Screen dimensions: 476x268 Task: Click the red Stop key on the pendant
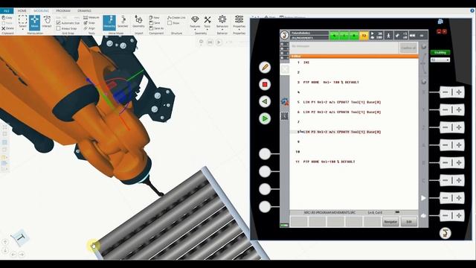pos(265,84)
